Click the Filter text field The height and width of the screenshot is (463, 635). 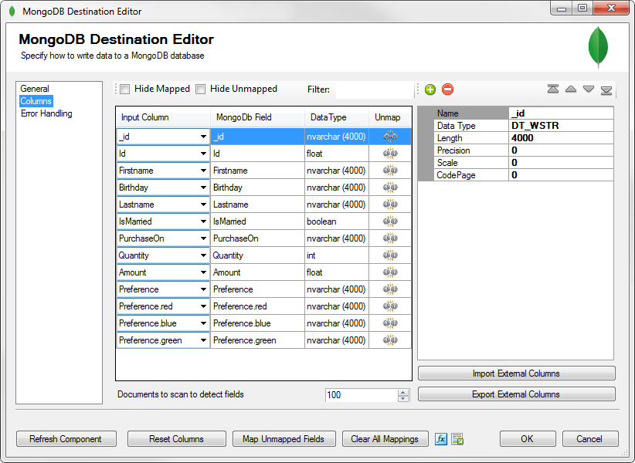pos(374,90)
